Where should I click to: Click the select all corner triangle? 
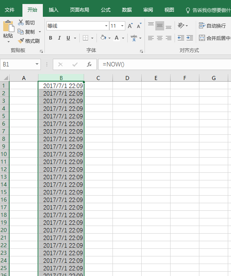tap(6, 78)
